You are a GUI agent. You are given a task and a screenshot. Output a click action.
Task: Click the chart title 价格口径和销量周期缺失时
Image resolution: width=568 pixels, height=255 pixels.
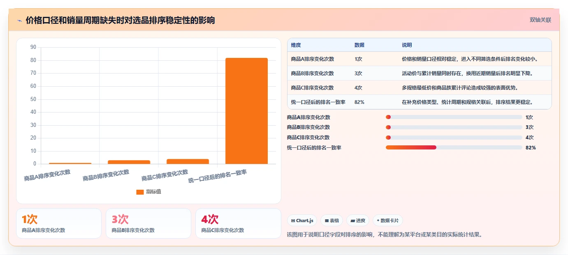coord(120,21)
